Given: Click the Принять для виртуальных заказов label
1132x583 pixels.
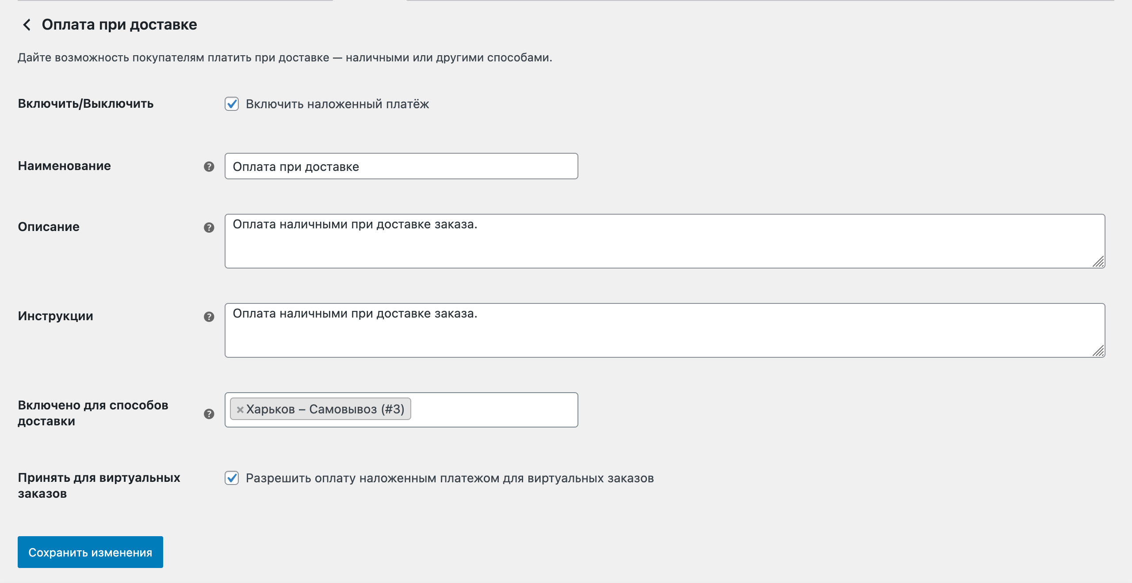Looking at the screenshot, I should point(99,485).
